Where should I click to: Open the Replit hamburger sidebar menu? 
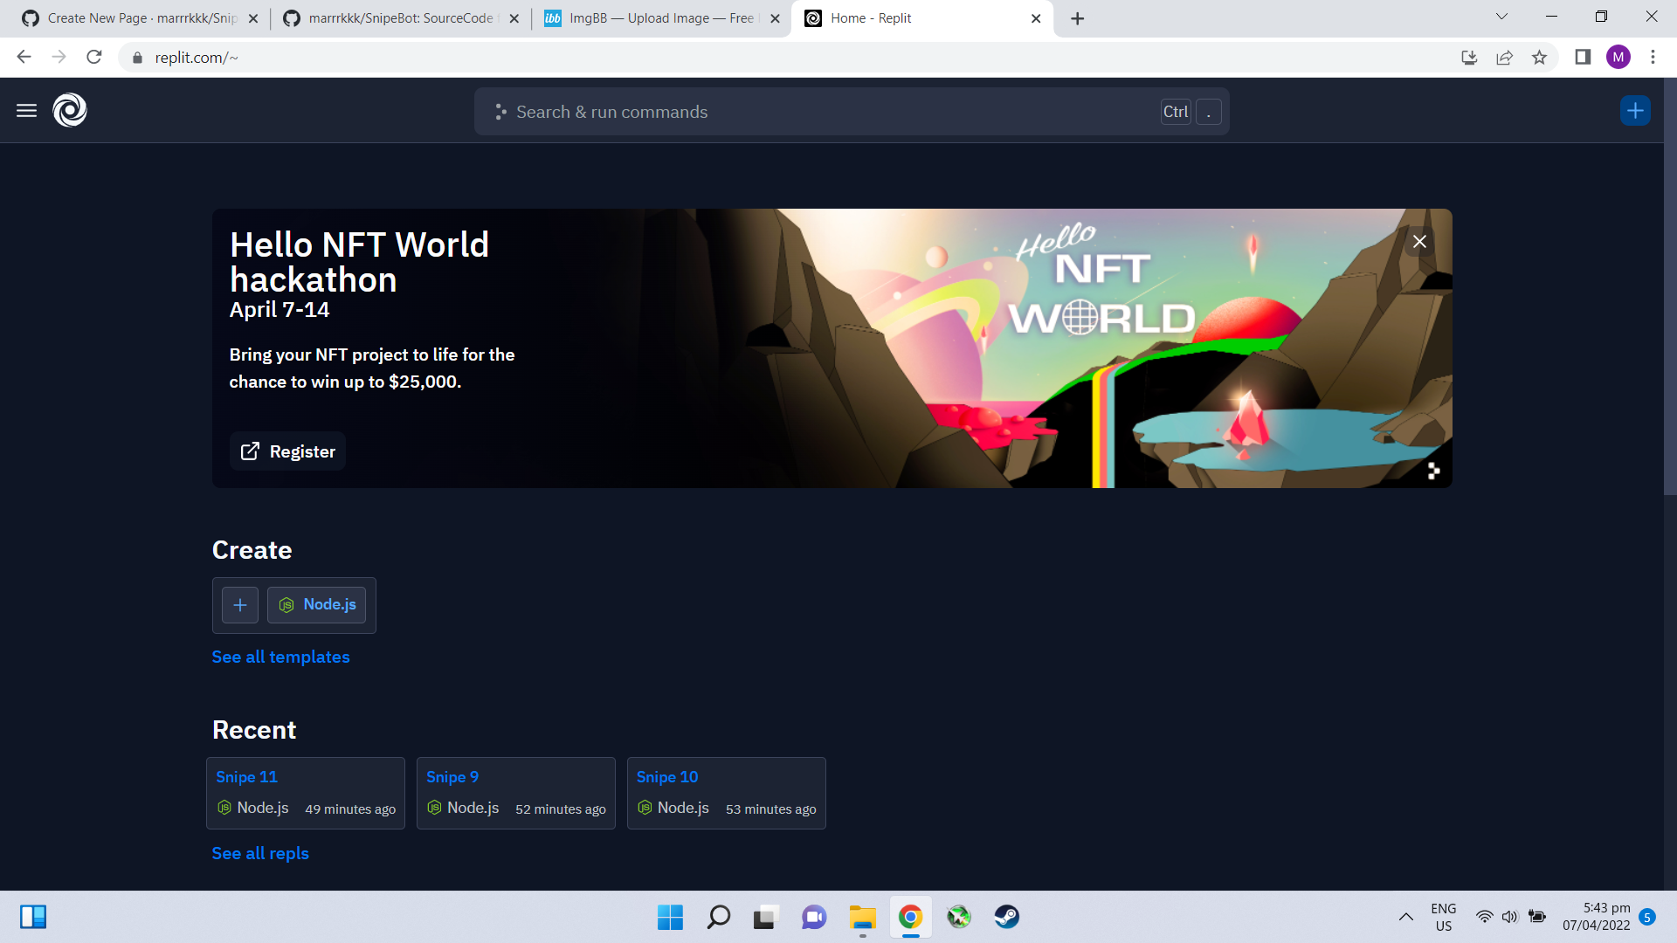point(26,111)
